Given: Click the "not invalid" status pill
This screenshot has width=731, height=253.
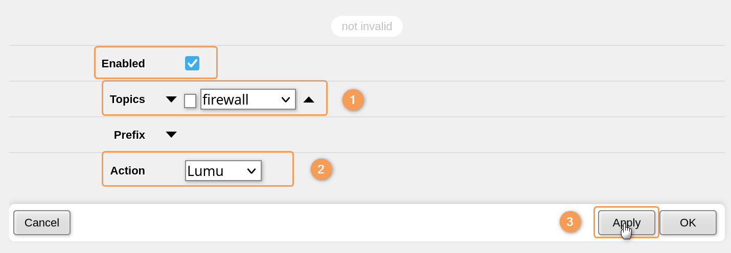Looking at the screenshot, I should tap(367, 27).
